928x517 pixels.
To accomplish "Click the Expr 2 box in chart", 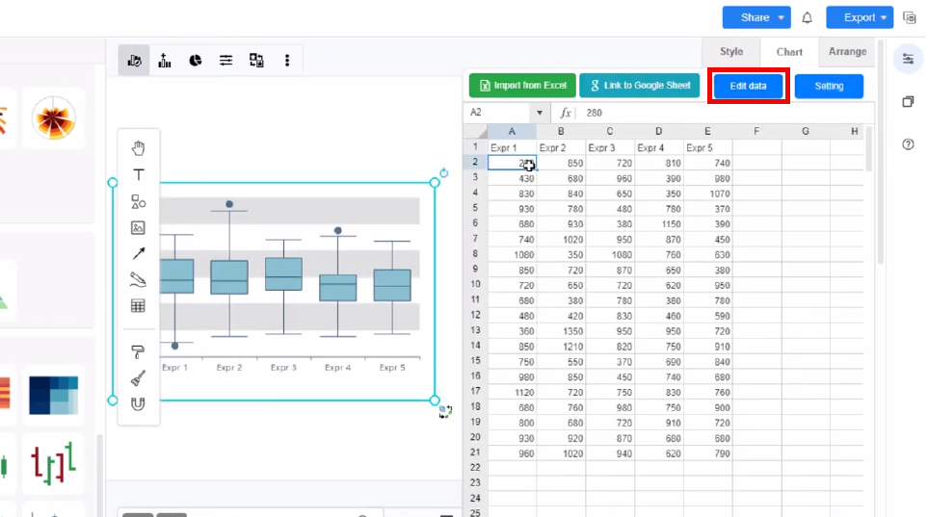I will pyautogui.click(x=229, y=277).
